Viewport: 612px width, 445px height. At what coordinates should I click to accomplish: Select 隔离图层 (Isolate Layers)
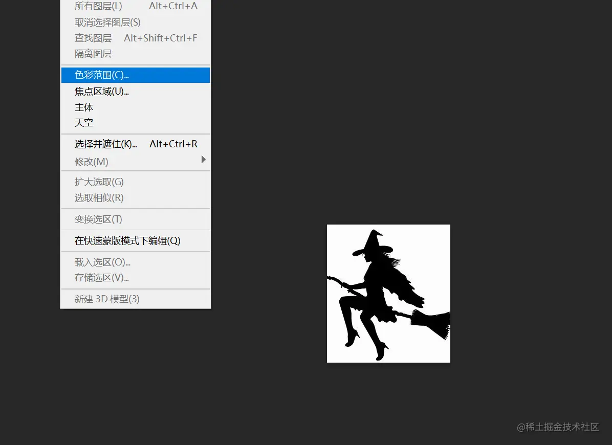pos(92,53)
